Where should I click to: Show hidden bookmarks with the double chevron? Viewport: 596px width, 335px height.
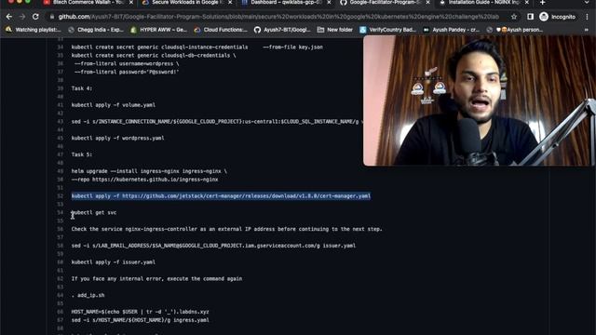point(587,30)
